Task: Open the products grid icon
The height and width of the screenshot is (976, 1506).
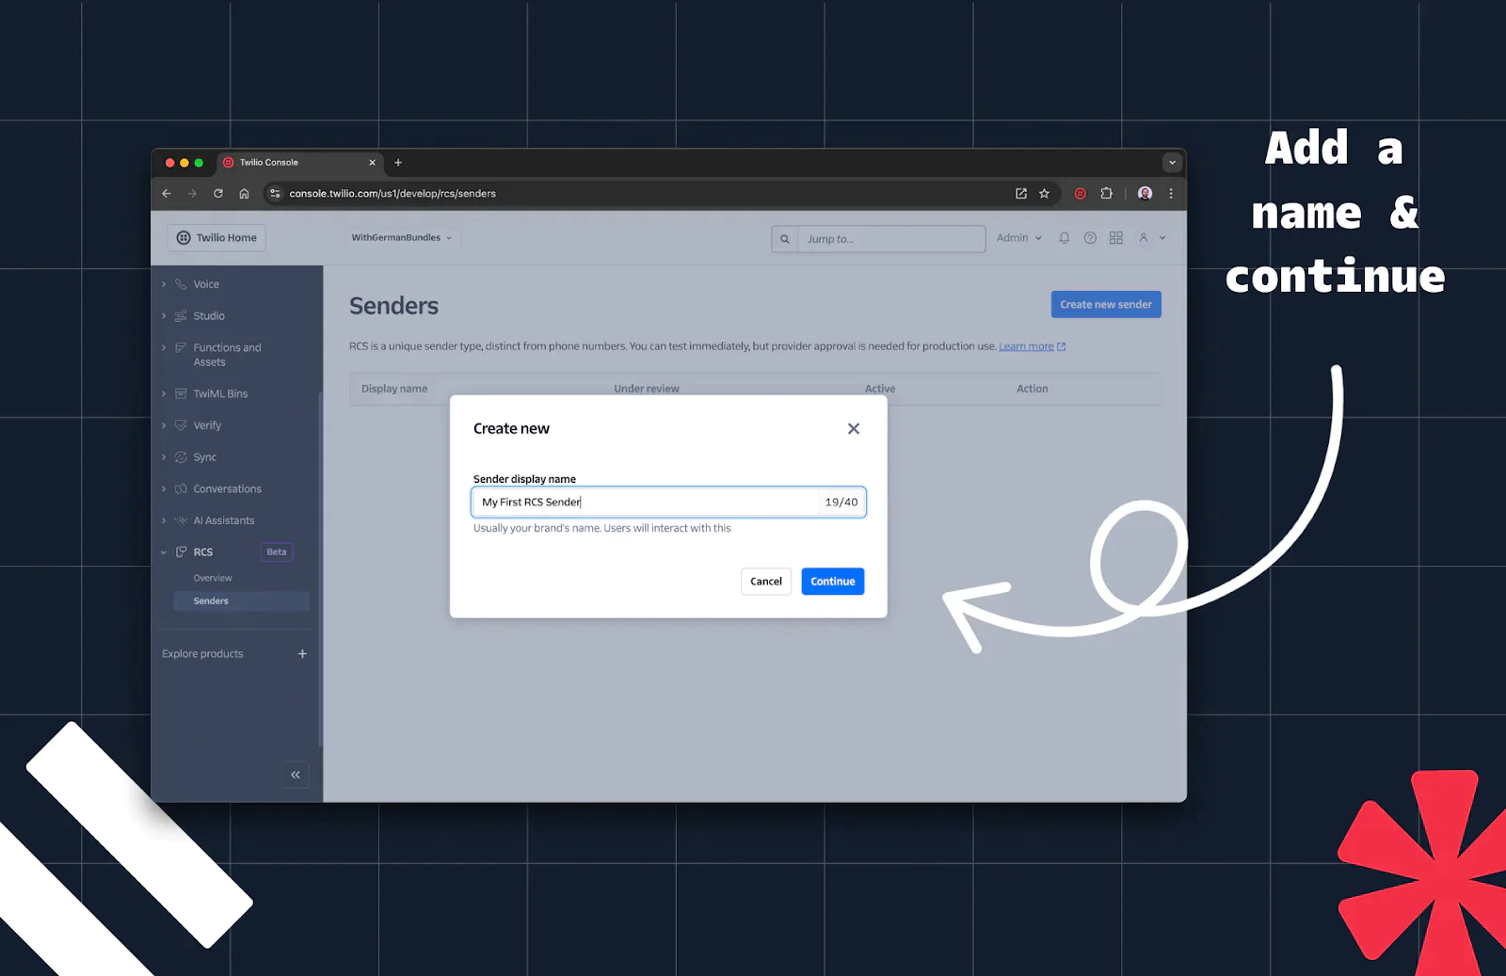Action: click(x=1116, y=238)
